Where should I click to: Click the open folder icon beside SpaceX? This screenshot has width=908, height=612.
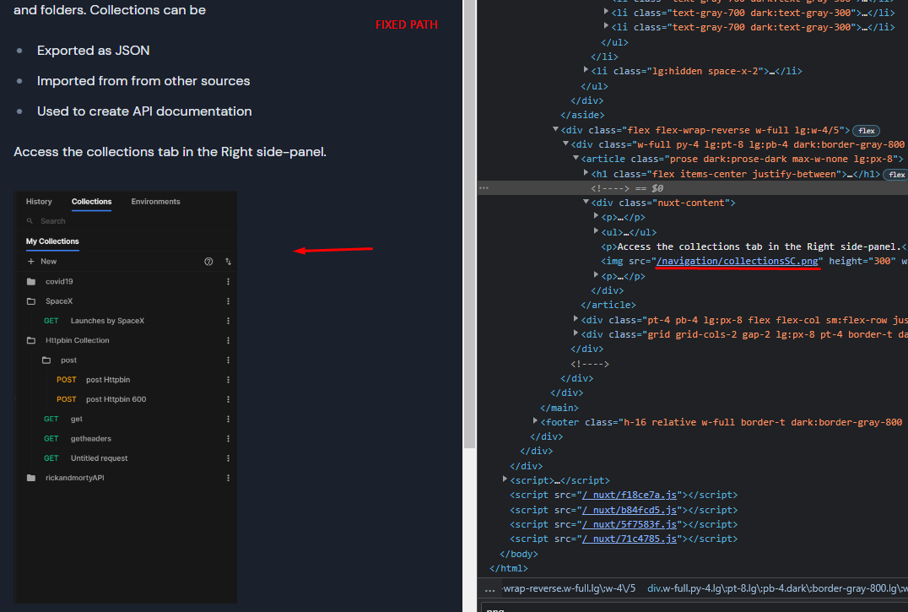31,301
